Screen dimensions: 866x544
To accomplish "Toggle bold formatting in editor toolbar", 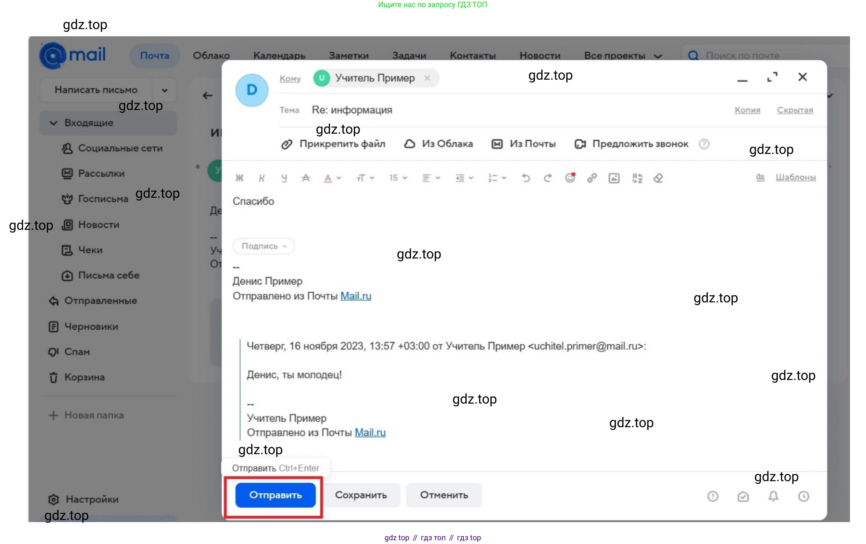I will (x=239, y=178).
